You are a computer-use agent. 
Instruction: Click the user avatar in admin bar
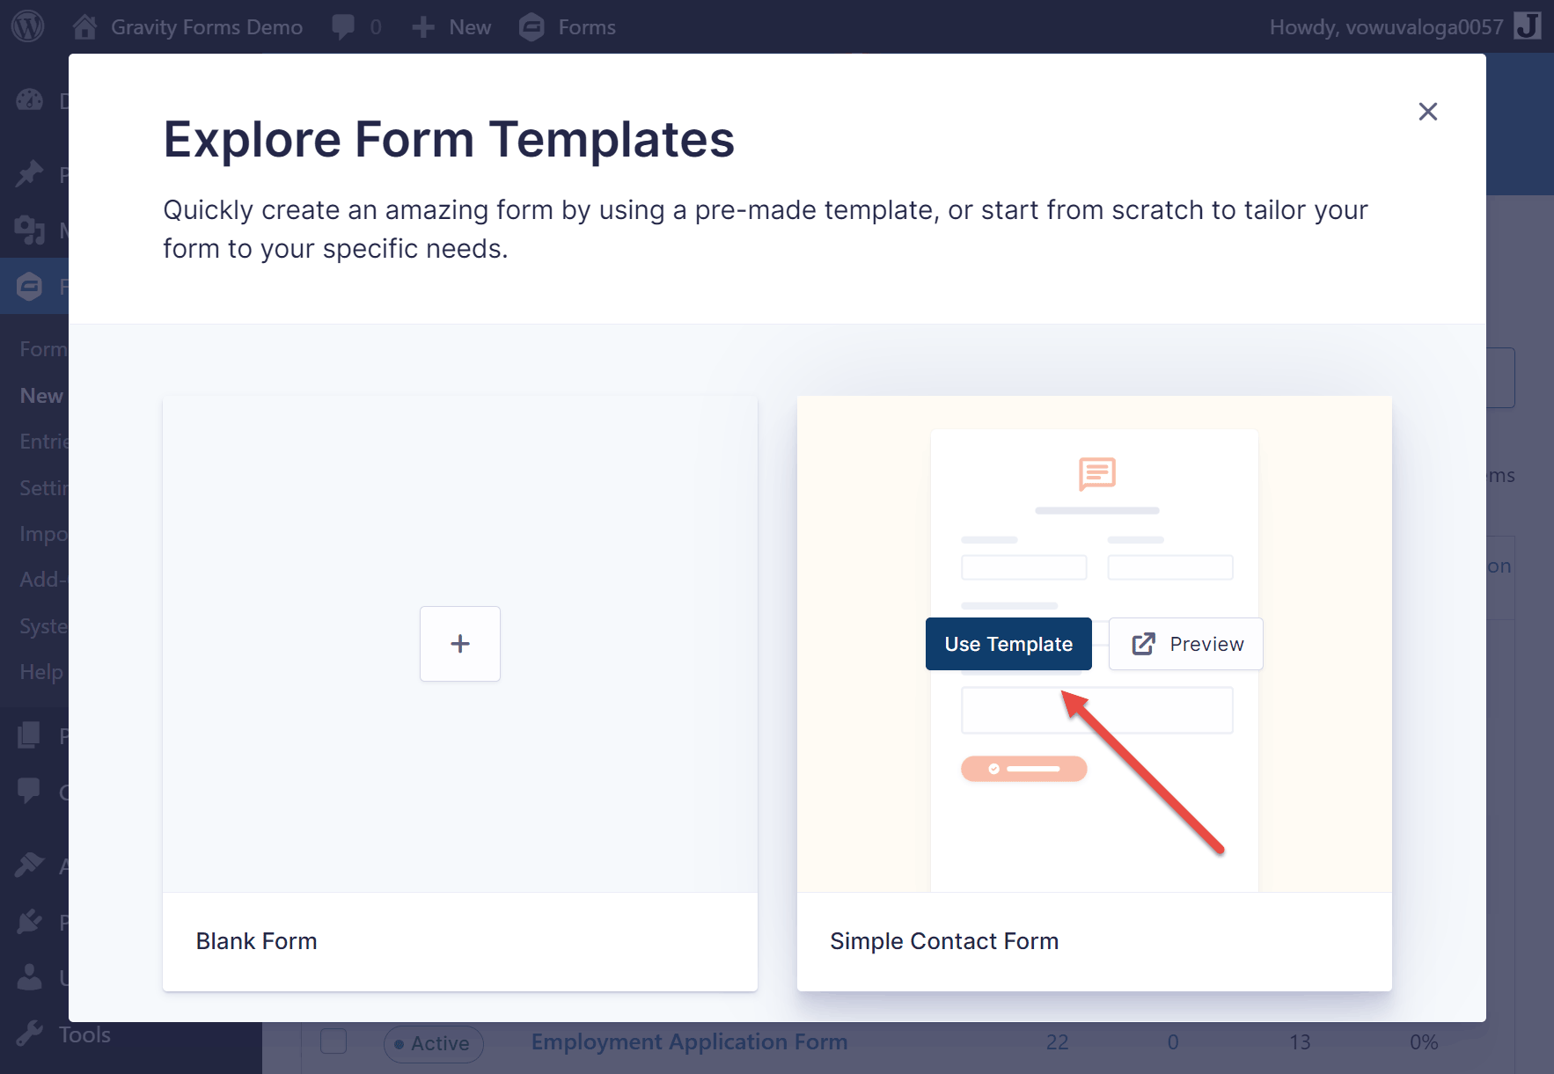pyautogui.click(x=1528, y=26)
